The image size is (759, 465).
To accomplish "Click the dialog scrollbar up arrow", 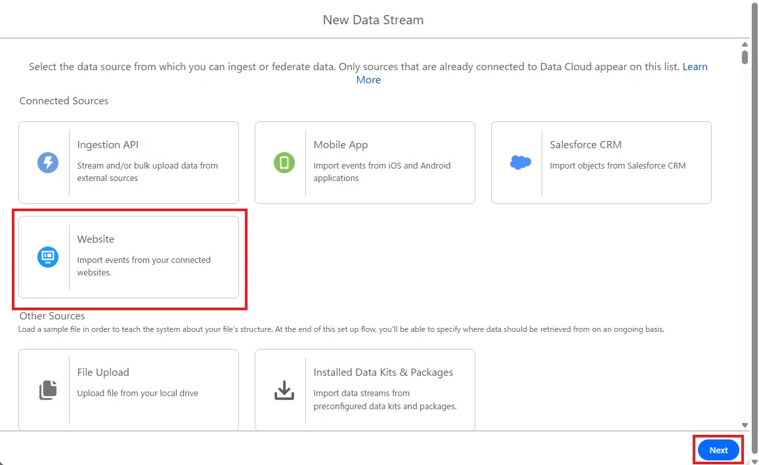I will pos(745,45).
